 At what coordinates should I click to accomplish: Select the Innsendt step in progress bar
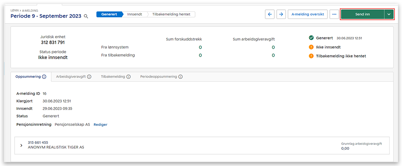[135, 14]
